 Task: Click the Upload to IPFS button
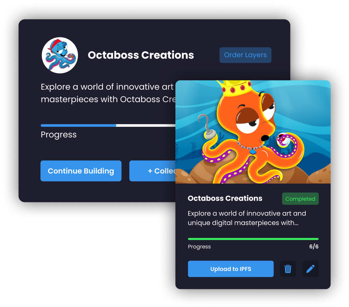[230, 269]
